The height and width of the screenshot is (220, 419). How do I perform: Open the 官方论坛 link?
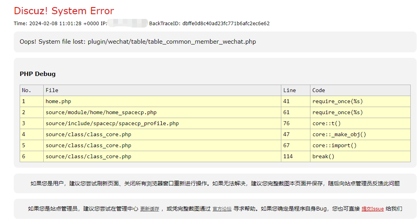coord(222,209)
